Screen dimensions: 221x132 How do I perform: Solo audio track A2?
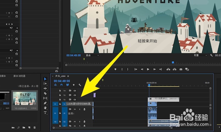79,121
